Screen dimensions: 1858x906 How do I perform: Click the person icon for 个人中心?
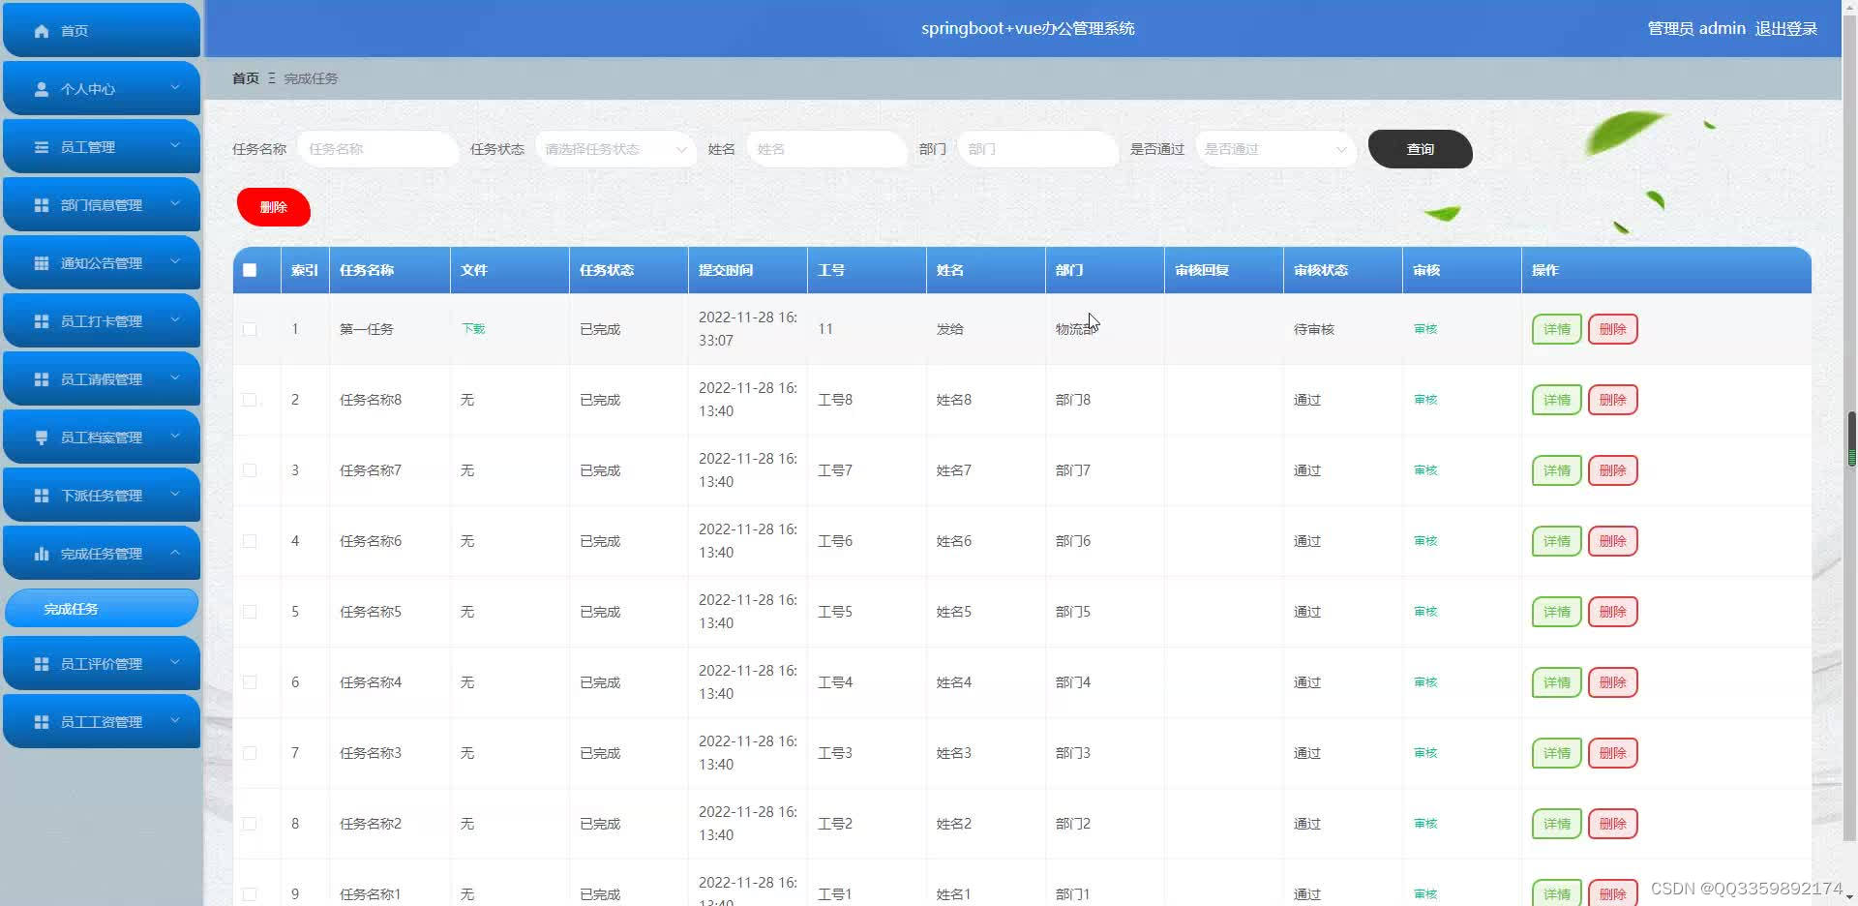(42, 89)
